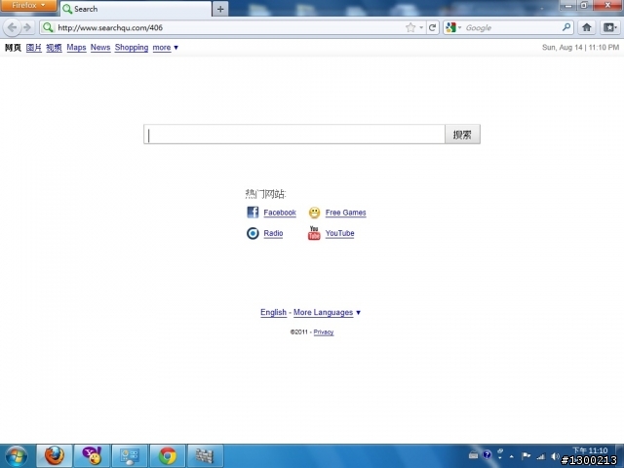Click the magnifier in the Google search box

(x=566, y=27)
